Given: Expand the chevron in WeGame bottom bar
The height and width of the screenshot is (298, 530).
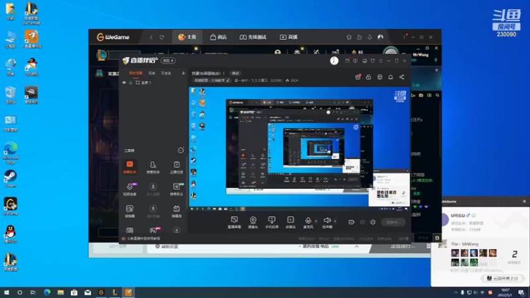Looking at the screenshot, I should point(356,246).
